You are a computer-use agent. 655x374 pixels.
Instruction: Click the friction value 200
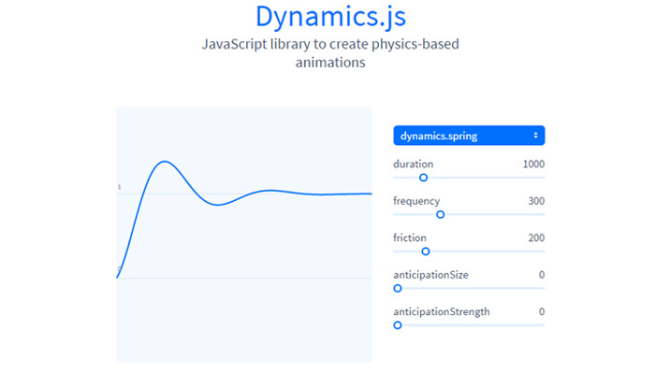(536, 237)
